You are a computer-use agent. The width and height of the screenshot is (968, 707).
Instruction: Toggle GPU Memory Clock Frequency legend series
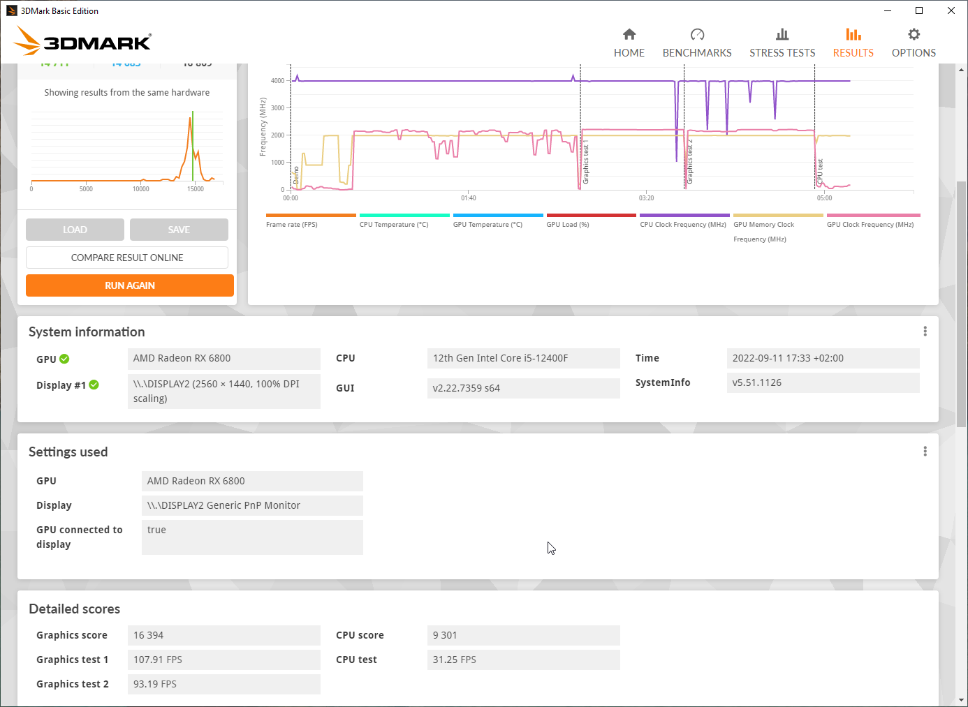(778, 228)
